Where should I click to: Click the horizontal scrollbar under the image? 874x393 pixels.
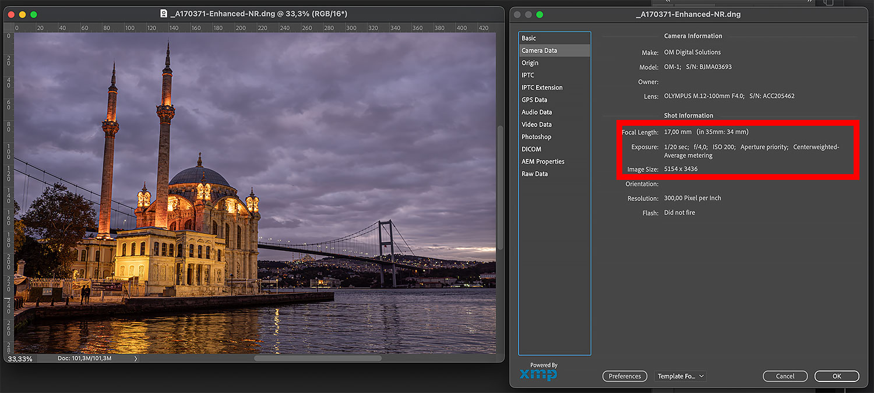318,359
